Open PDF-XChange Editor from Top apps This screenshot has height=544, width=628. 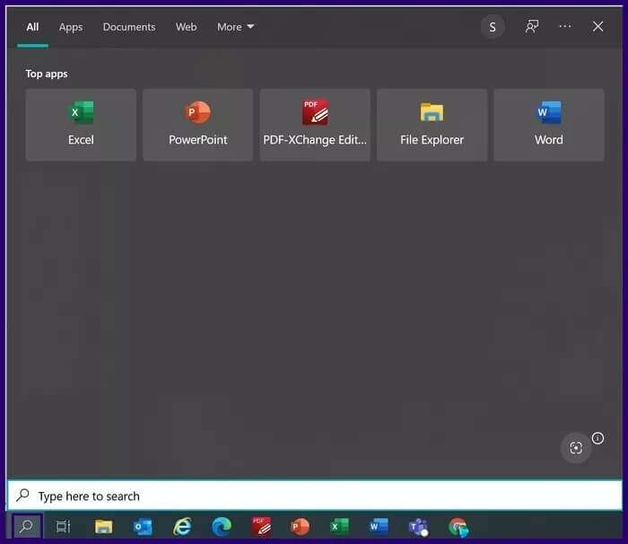[315, 125]
